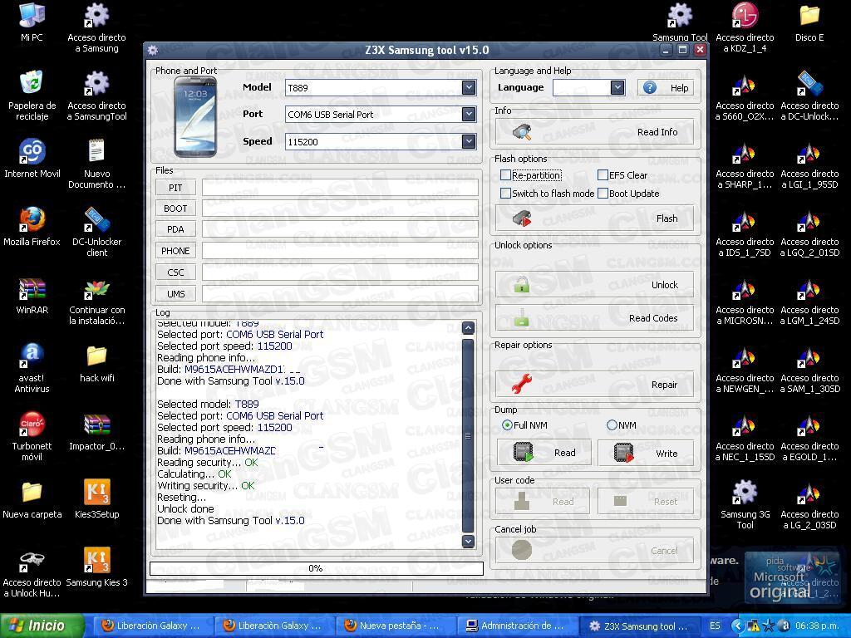
Task: Select the DC-Unlocker client shortcut
Action: [96, 232]
